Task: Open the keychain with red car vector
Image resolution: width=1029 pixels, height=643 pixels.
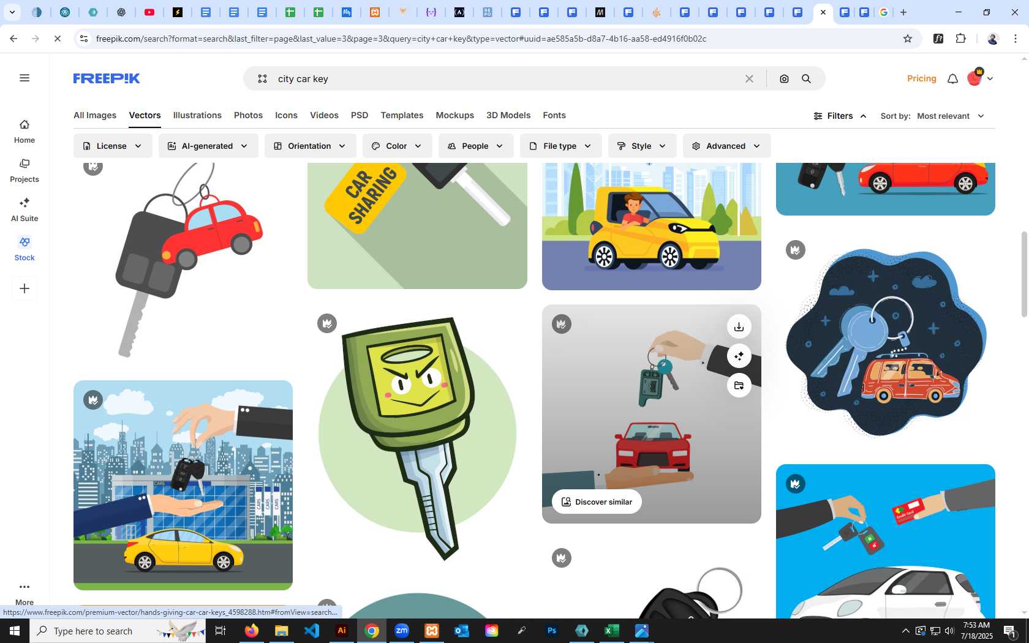Action: click(183, 260)
